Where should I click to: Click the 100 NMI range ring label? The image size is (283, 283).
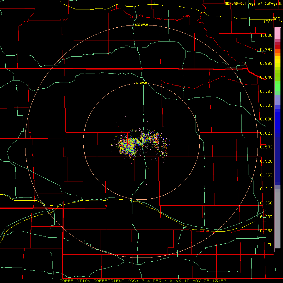click(x=141, y=25)
